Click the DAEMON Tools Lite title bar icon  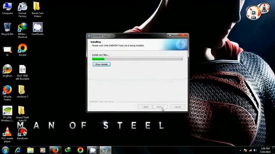(89, 36)
